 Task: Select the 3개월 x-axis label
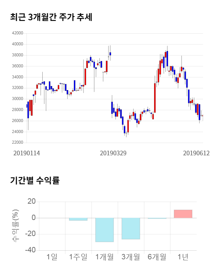point(131,257)
